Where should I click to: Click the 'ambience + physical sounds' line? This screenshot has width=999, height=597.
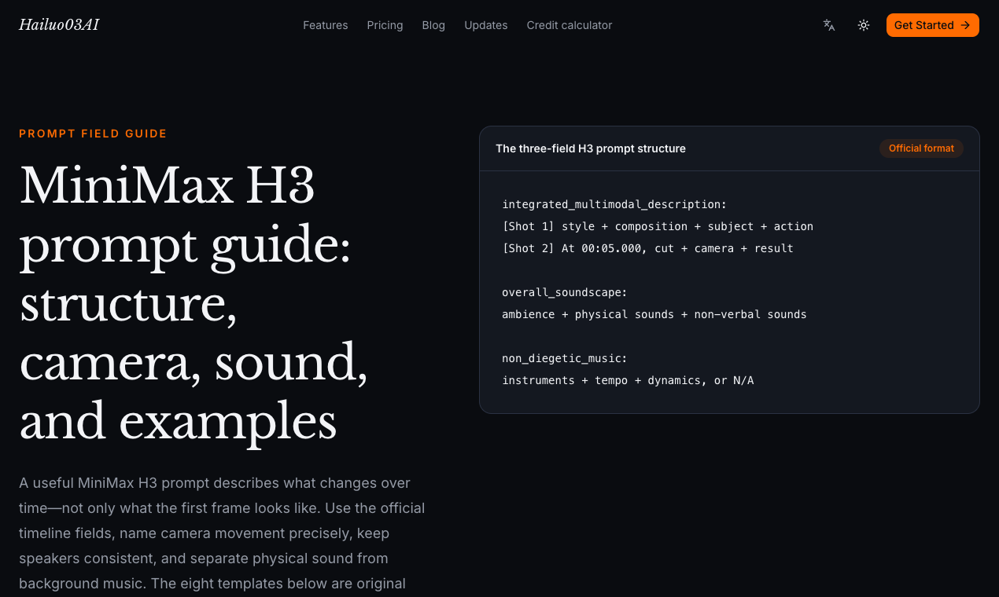coord(654,314)
